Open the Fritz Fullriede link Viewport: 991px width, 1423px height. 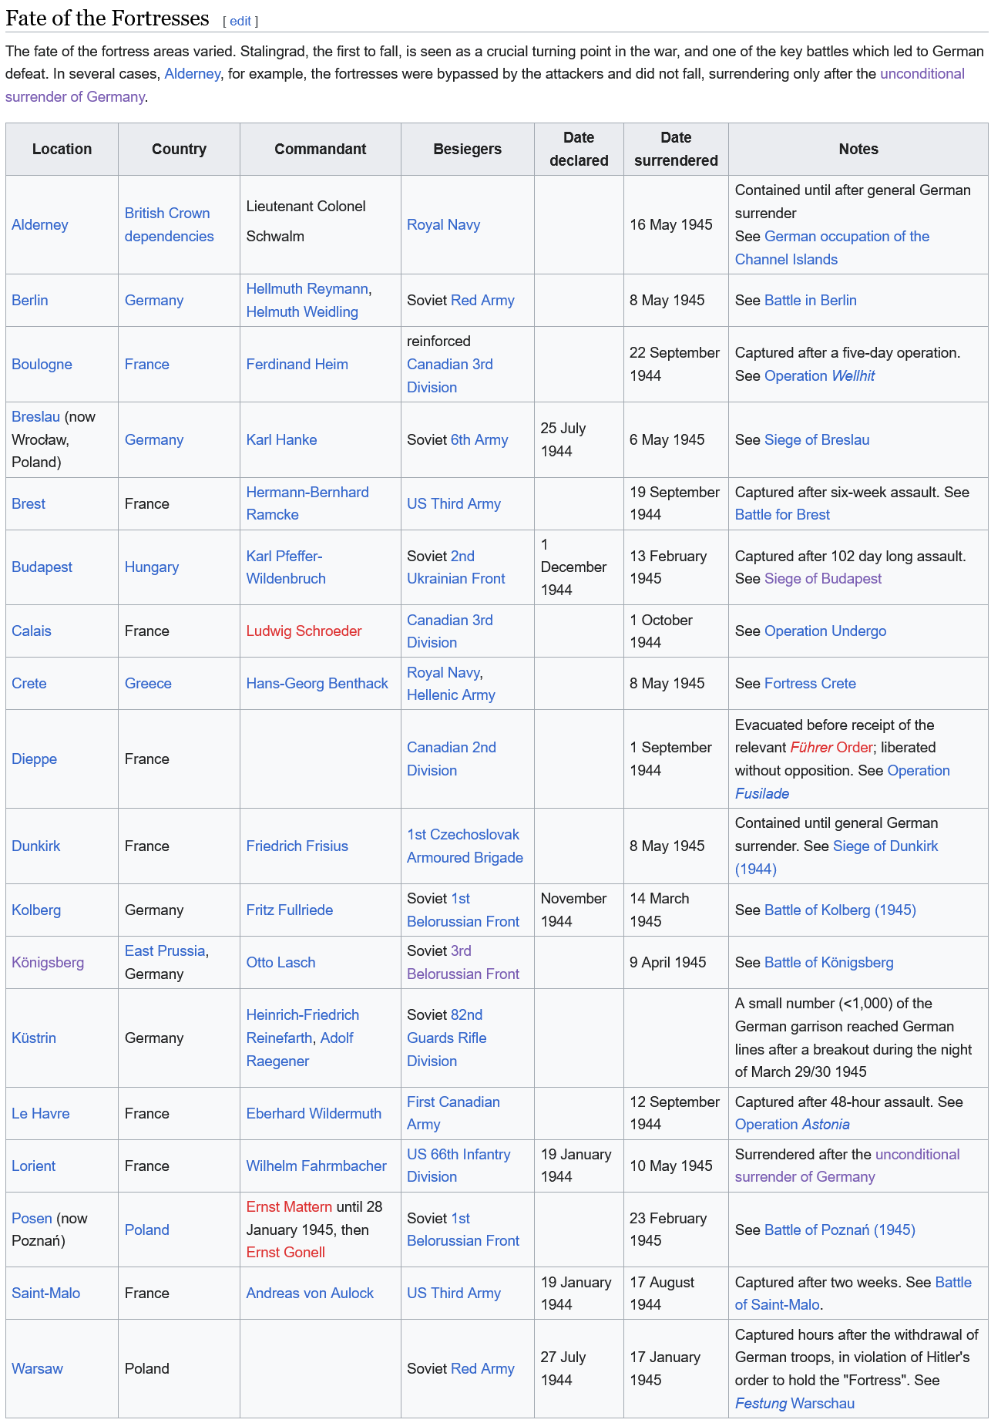tap(290, 910)
